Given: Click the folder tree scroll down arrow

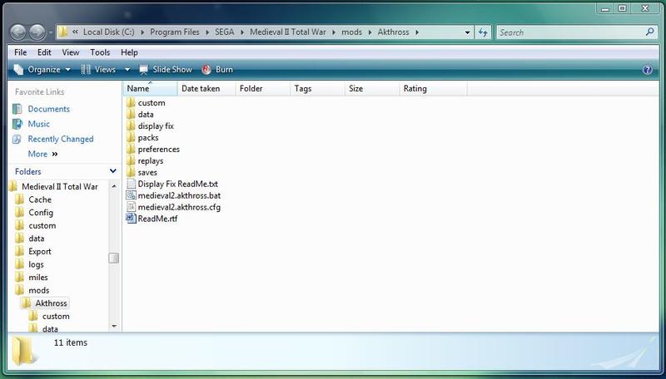Looking at the screenshot, I should coord(114,326).
